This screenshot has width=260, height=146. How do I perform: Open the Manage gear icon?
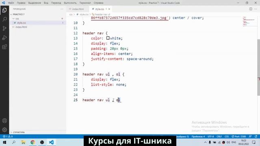point(4,129)
